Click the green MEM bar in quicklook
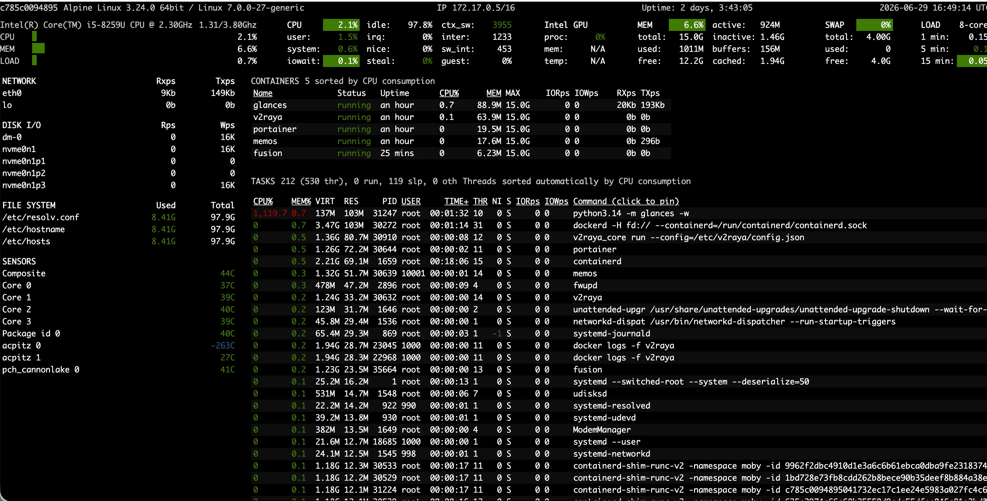This screenshot has height=501, width=987. (x=38, y=49)
